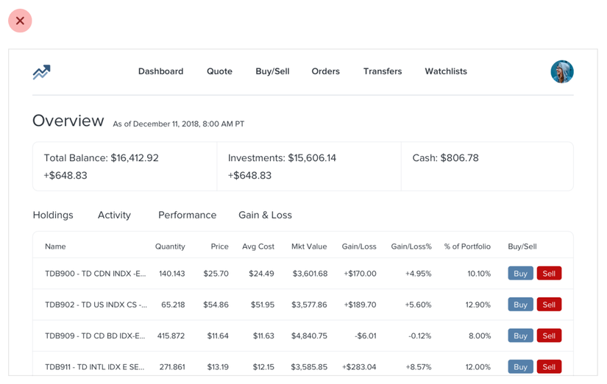The height and width of the screenshot is (384, 607).
Task: Switch to the Activity tab
Action: [x=114, y=215]
